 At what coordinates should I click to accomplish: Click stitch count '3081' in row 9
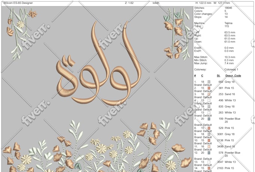pyautogui.click(x=220, y=134)
